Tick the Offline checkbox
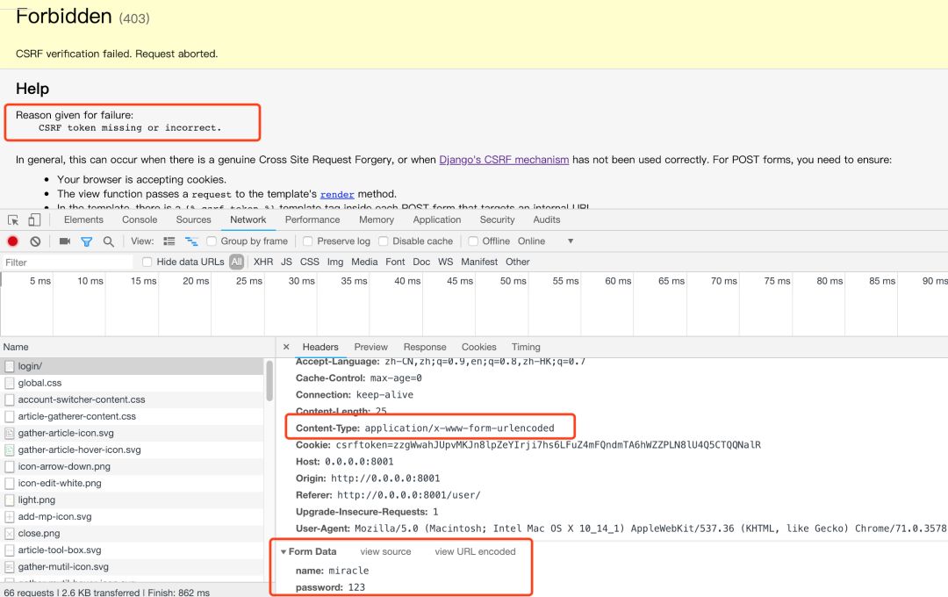Viewport: 948px width, 597px height. pyautogui.click(x=473, y=241)
